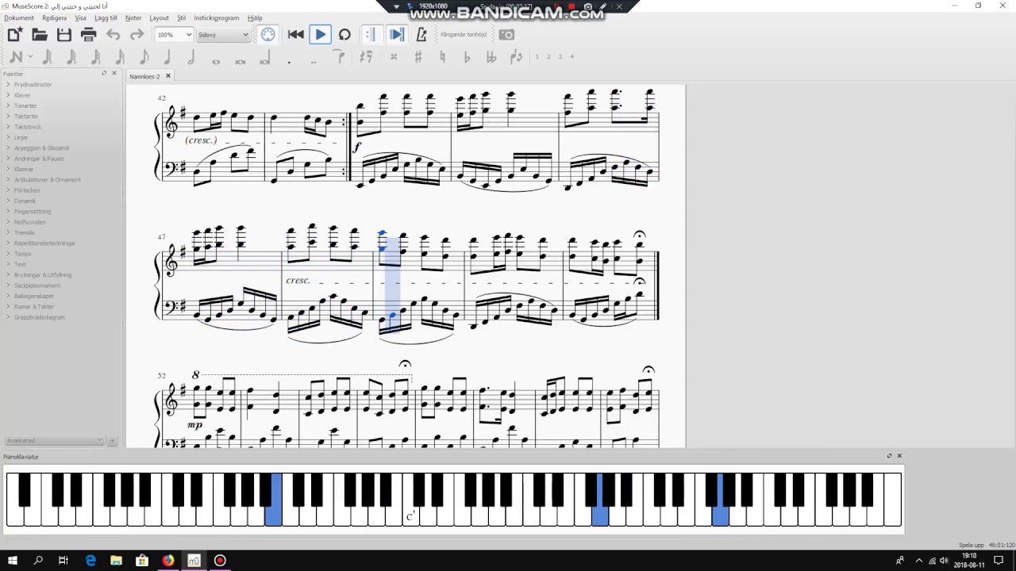Screen dimensions: 1016x571
Task: Switch to voice 3
Action: point(560,56)
